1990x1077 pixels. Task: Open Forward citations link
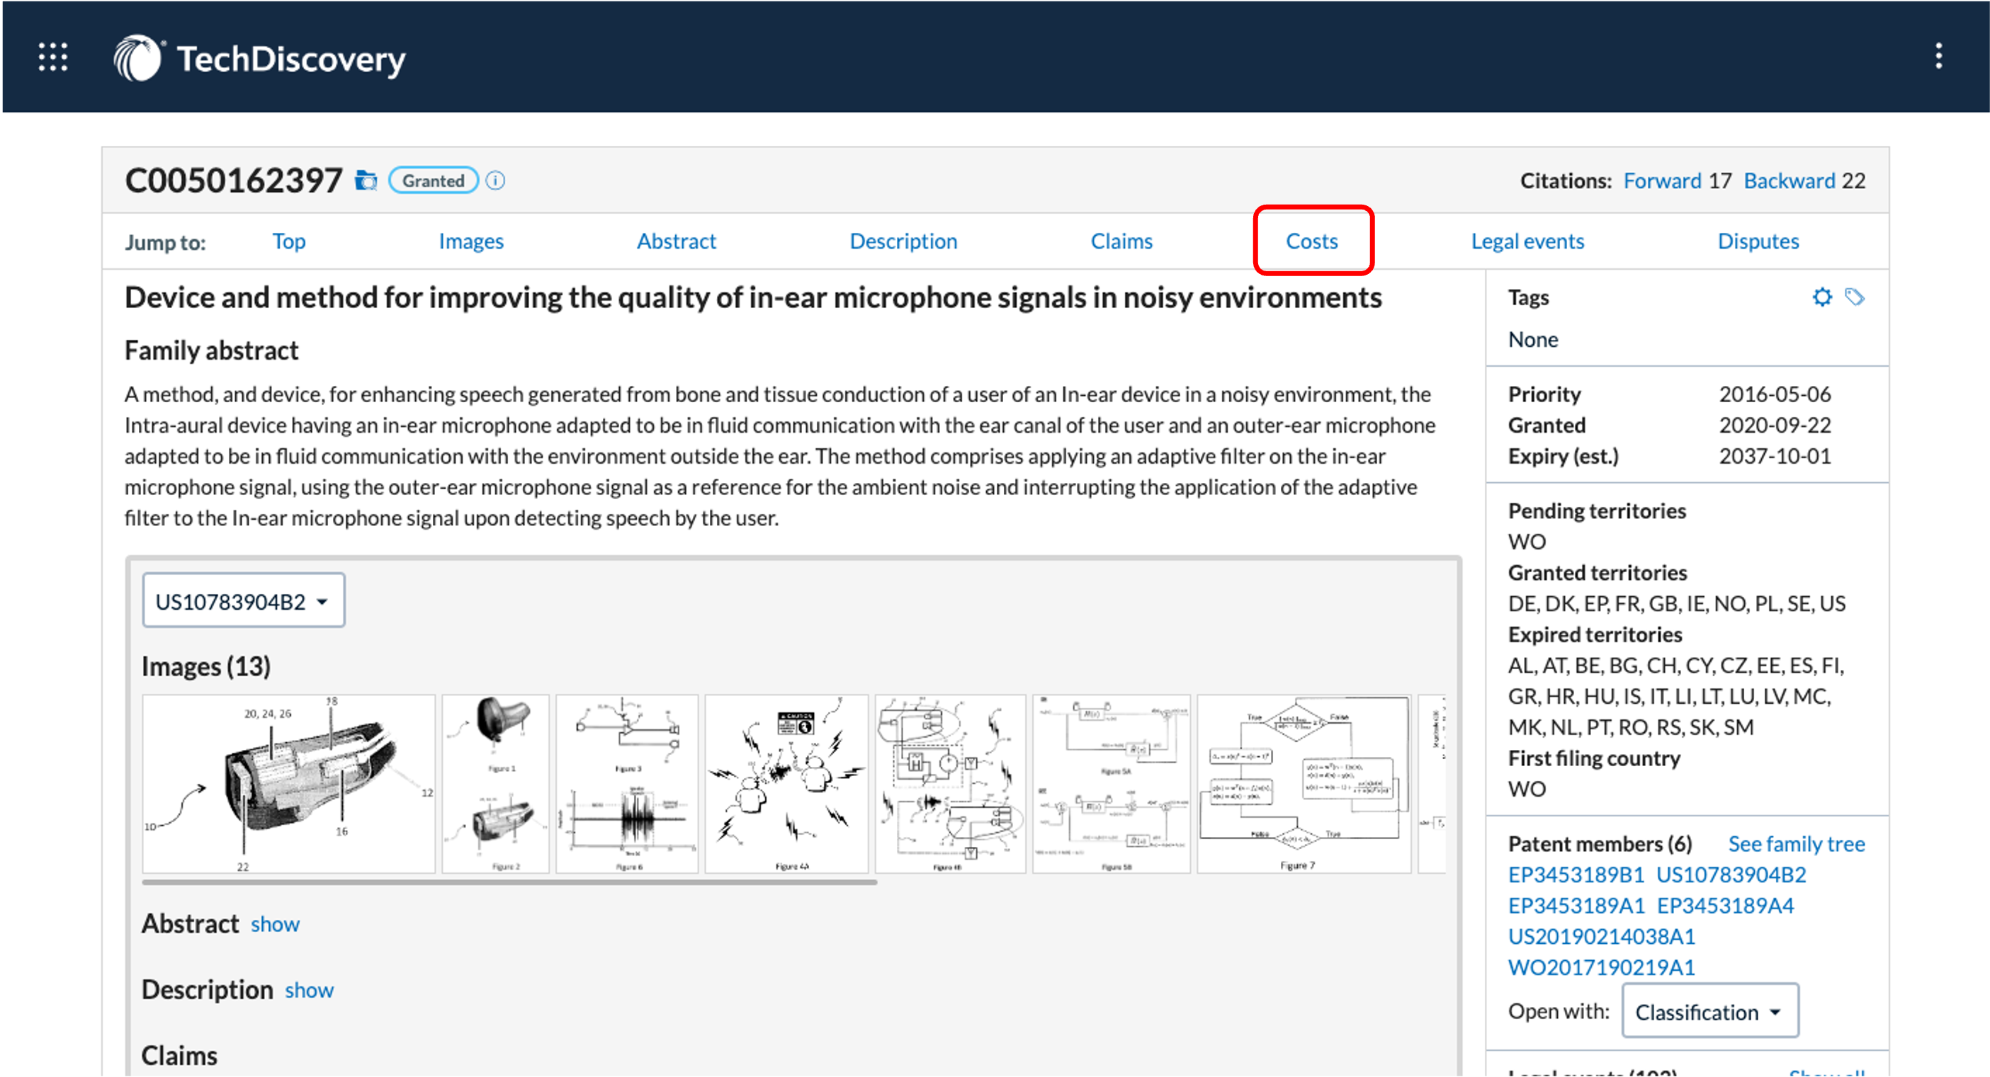pos(1662,181)
